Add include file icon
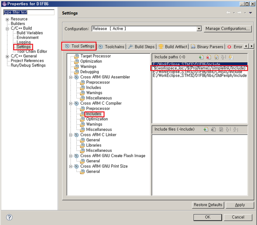This screenshot has height=225, width=257. click(x=206, y=129)
